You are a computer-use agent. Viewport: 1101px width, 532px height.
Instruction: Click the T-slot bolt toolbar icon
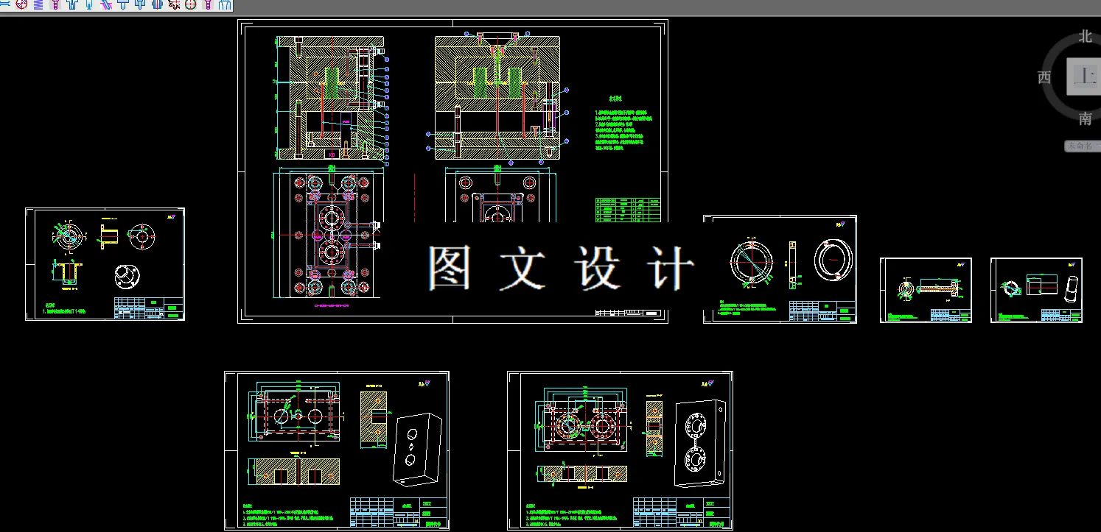(x=71, y=5)
